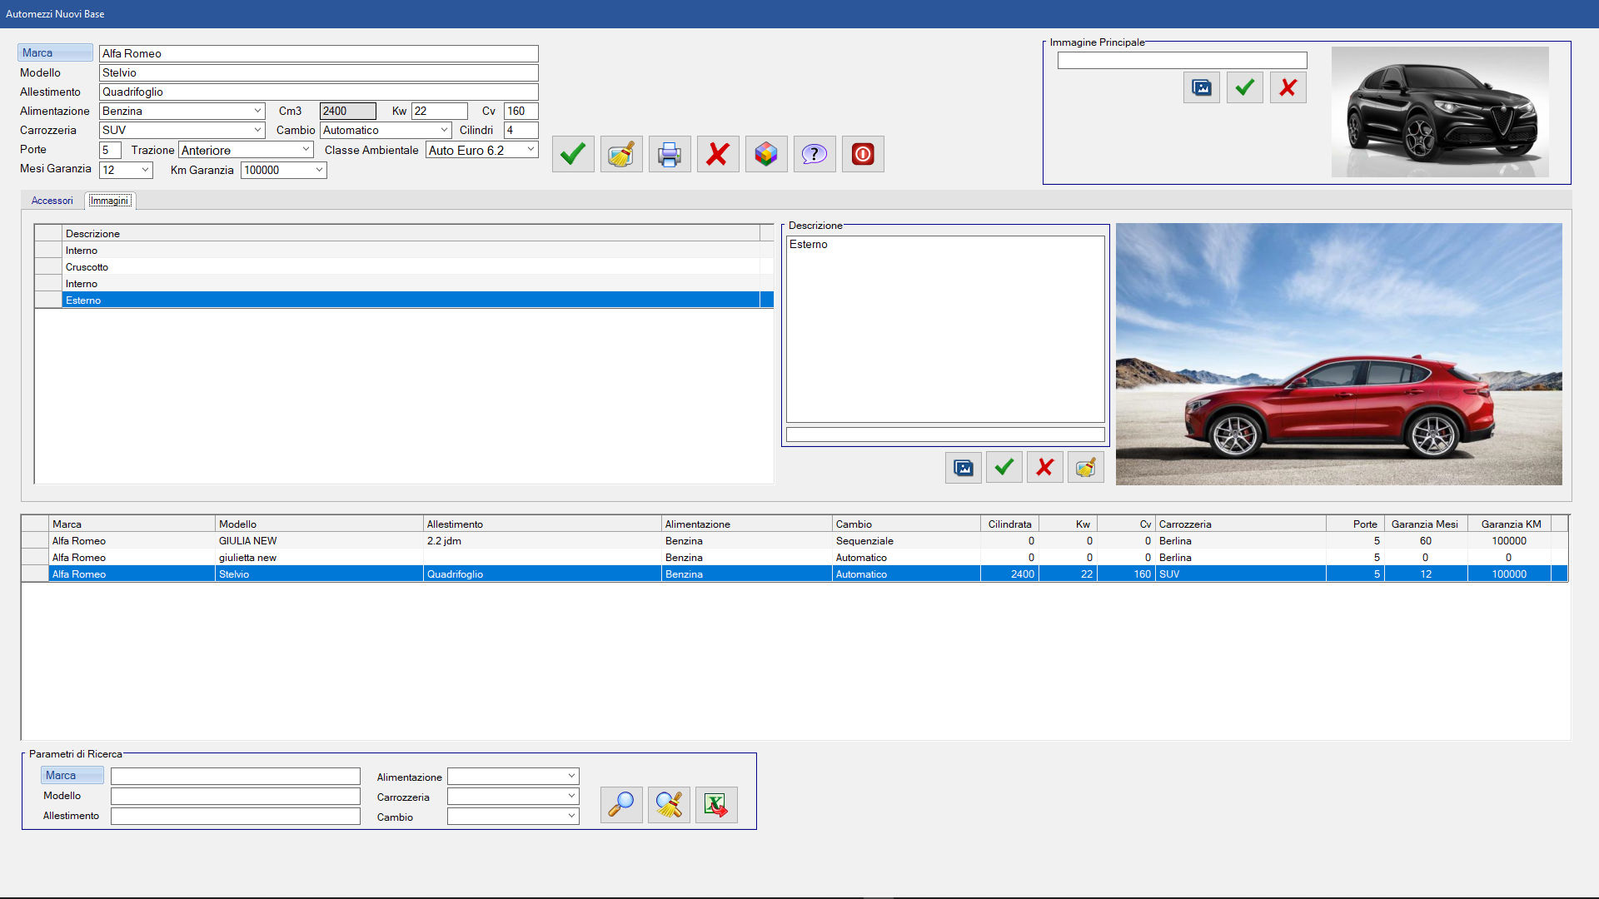Click the colored cube icon
This screenshot has width=1599, height=899.
pyautogui.click(x=766, y=154)
